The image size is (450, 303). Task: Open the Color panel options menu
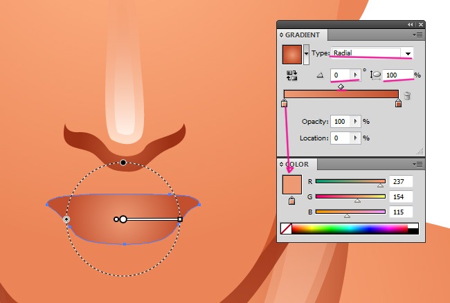pos(417,164)
